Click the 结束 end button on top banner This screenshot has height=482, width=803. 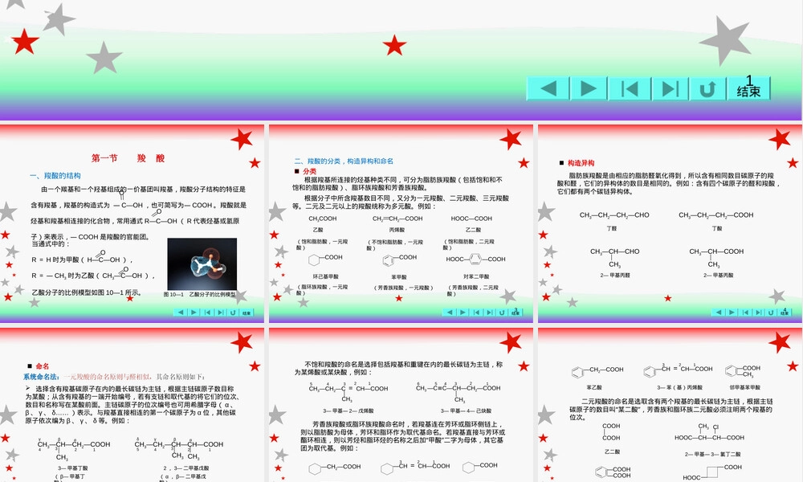tap(748, 88)
